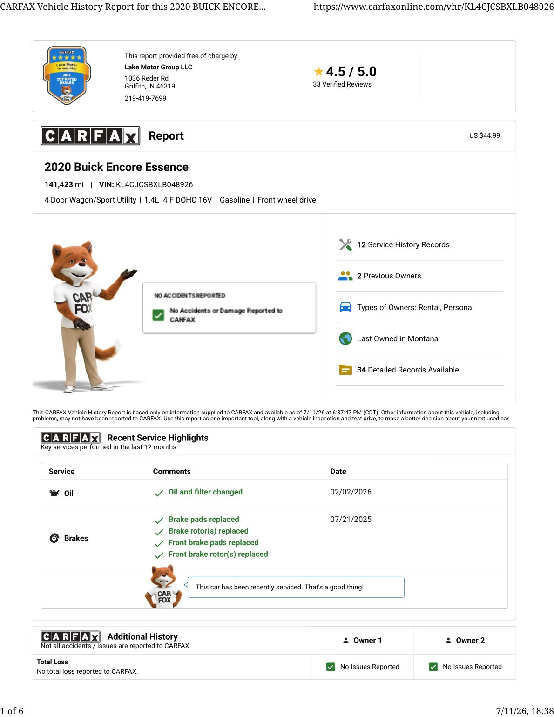The image size is (554, 717).
Task: Click the wrench service history icon
Action: [345, 244]
